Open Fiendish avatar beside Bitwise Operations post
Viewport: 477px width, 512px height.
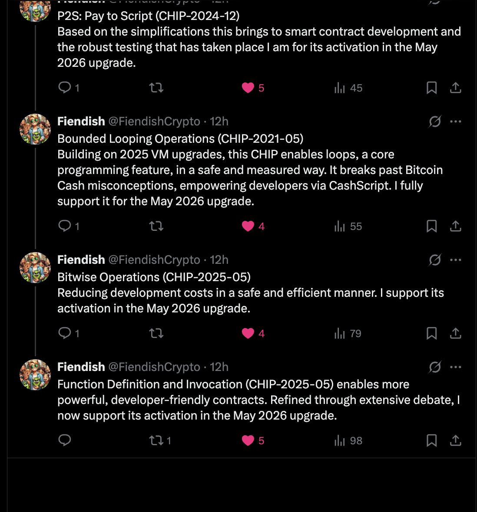tap(35, 268)
